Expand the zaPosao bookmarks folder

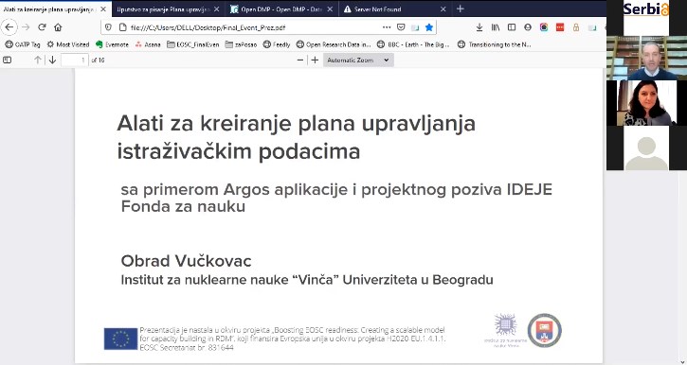tap(241, 44)
